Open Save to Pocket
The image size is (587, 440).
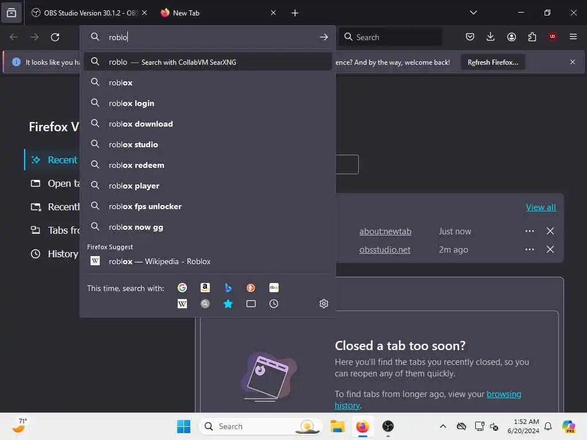click(x=470, y=37)
